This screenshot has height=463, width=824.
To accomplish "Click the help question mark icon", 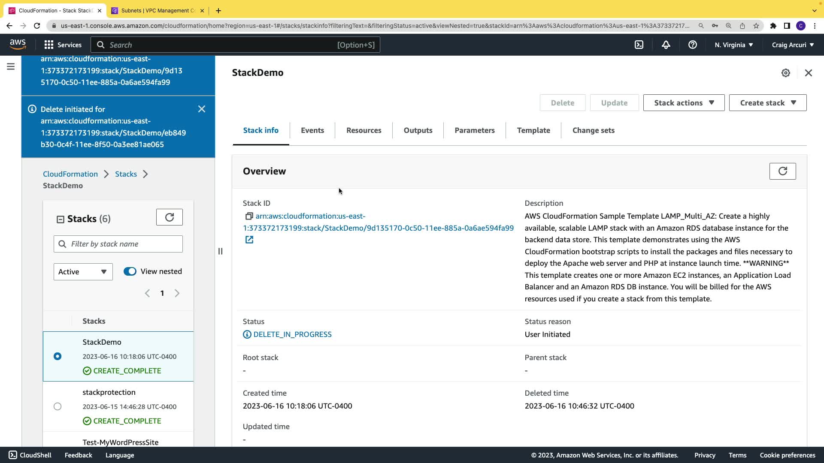I will (x=692, y=45).
